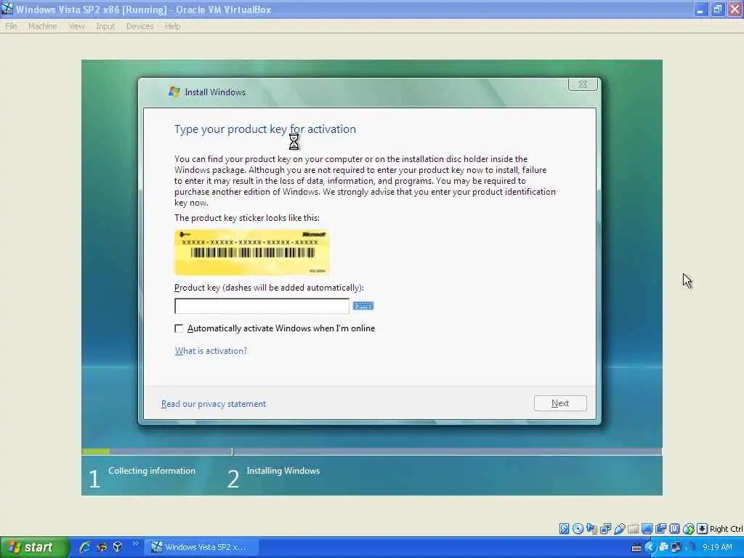Click the mouse integration status icon

click(689, 529)
